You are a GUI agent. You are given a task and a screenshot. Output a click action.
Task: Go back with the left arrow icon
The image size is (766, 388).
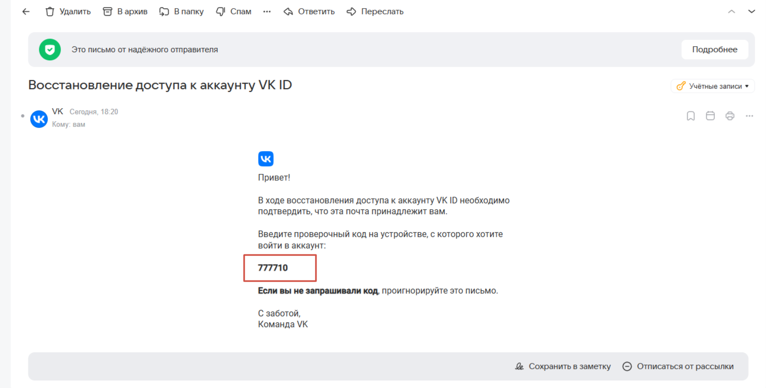point(26,11)
